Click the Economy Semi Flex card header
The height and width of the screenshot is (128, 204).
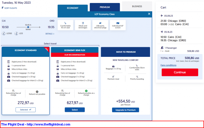(75, 50)
